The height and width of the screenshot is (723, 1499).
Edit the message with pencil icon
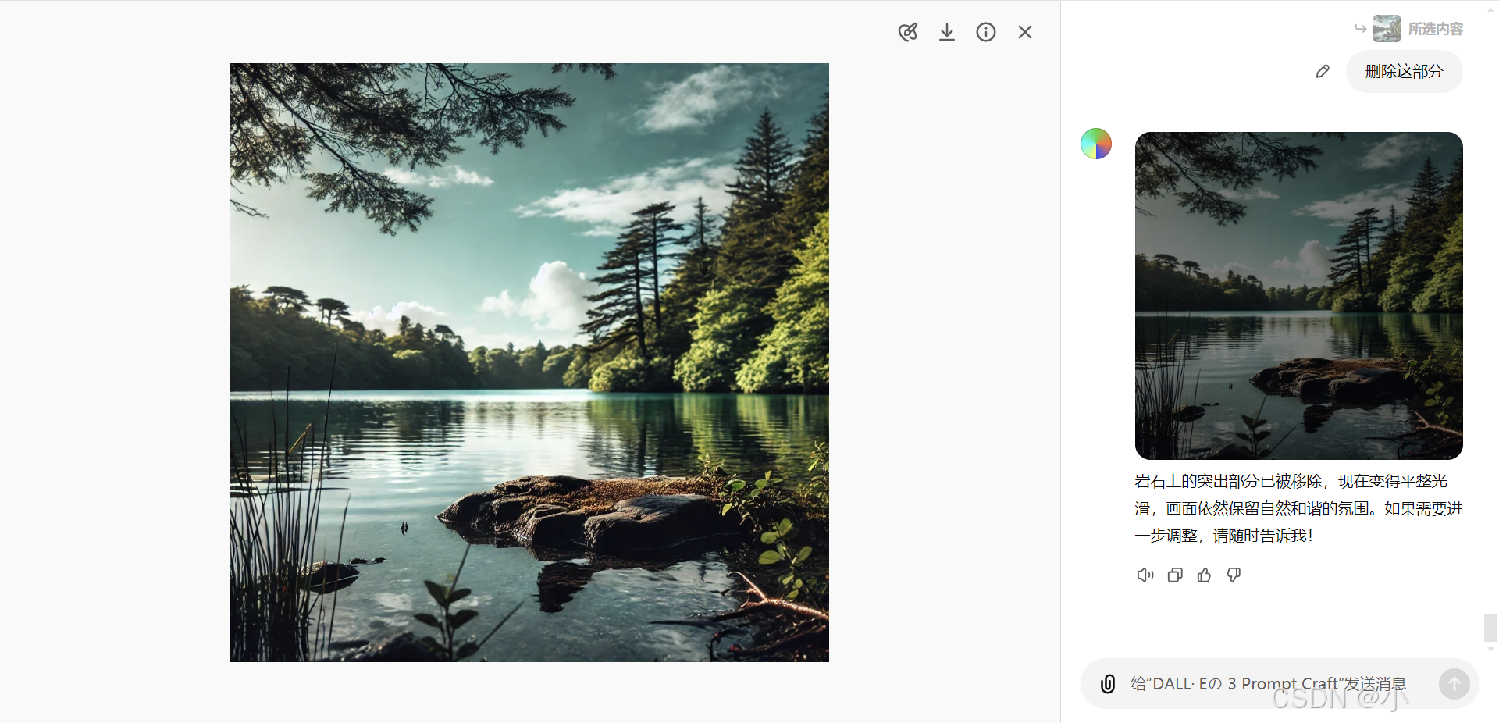click(x=1323, y=71)
